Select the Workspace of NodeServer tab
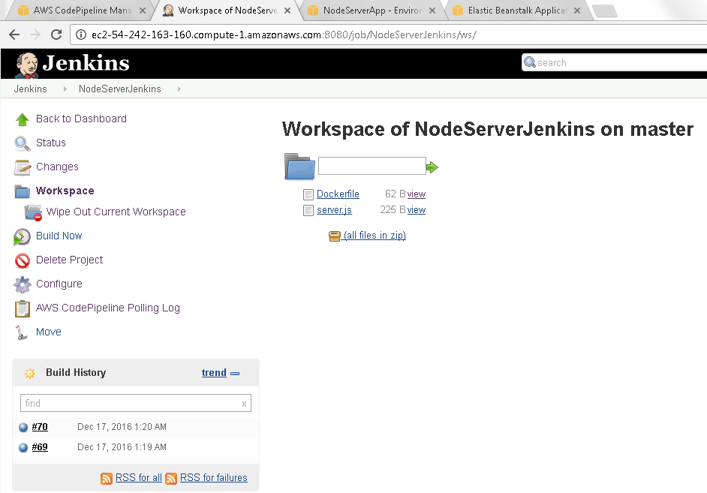The height and width of the screenshot is (493, 707). click(227, 11)
